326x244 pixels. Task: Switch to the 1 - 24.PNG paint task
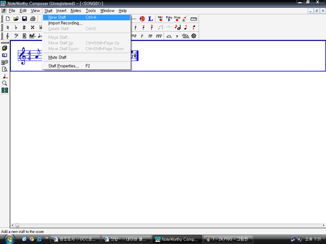228,239
